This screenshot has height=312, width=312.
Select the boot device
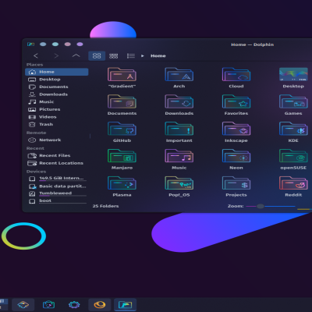point(57,201)
